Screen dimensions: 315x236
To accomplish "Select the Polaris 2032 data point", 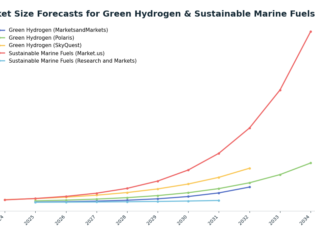I will point(250,183).
